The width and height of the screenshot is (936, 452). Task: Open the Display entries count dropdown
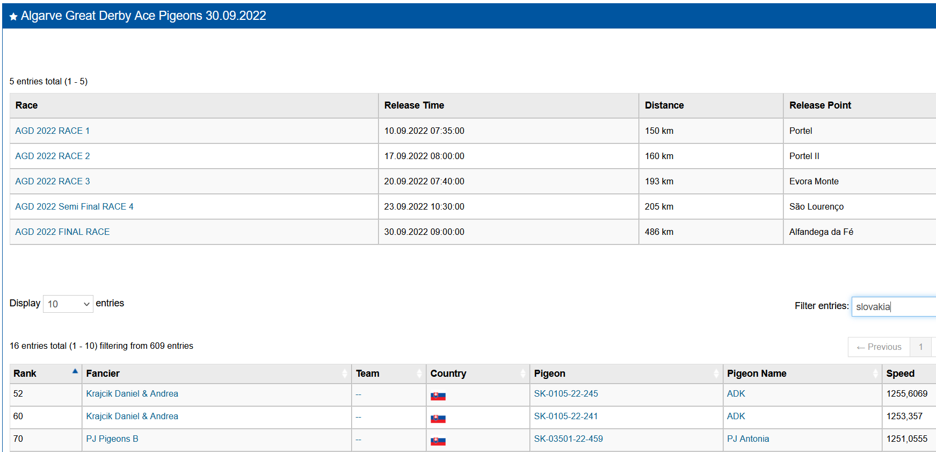pos(68,304)
